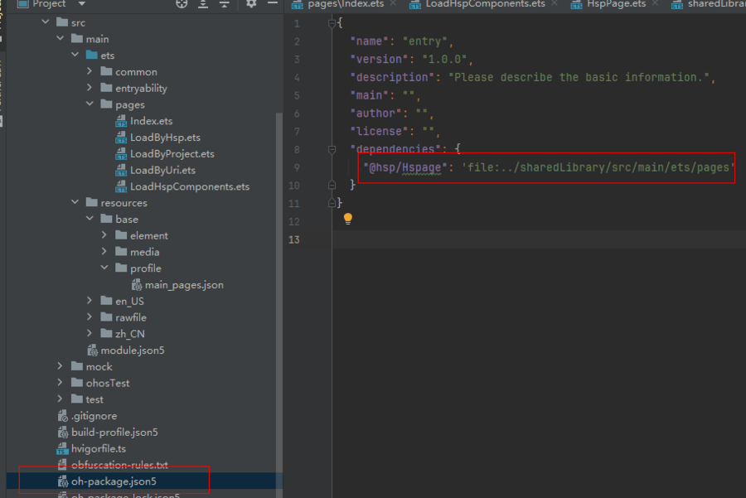Close the pages\Index.ets editor tab
746x498 pixels.
coord(393,4)
